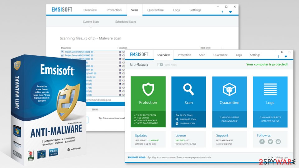Select Scheduled Scans subtab

[126, 22]
